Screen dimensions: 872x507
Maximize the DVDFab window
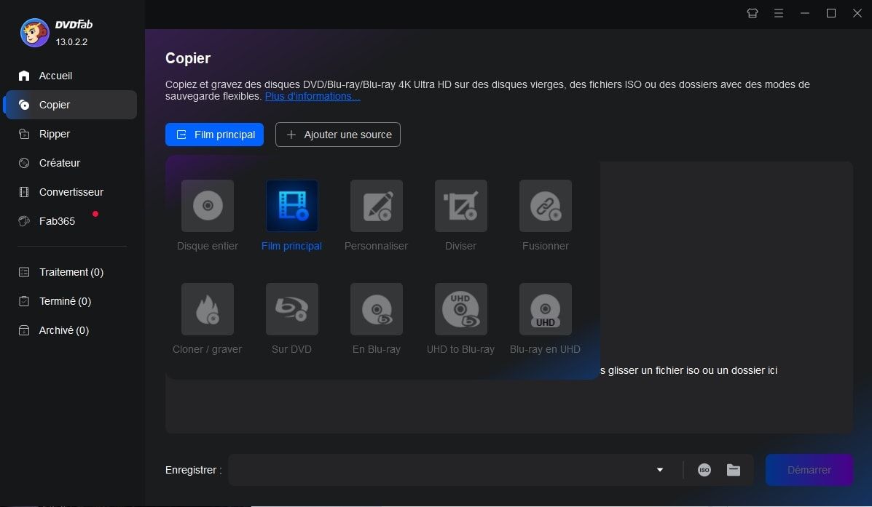(x=831, y=13)
